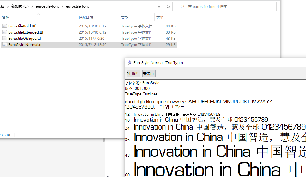The height and width of the screenshot is (177, 306).
Task: Click the 字体名称: EuroStyle text line
Action: (142, 83)
